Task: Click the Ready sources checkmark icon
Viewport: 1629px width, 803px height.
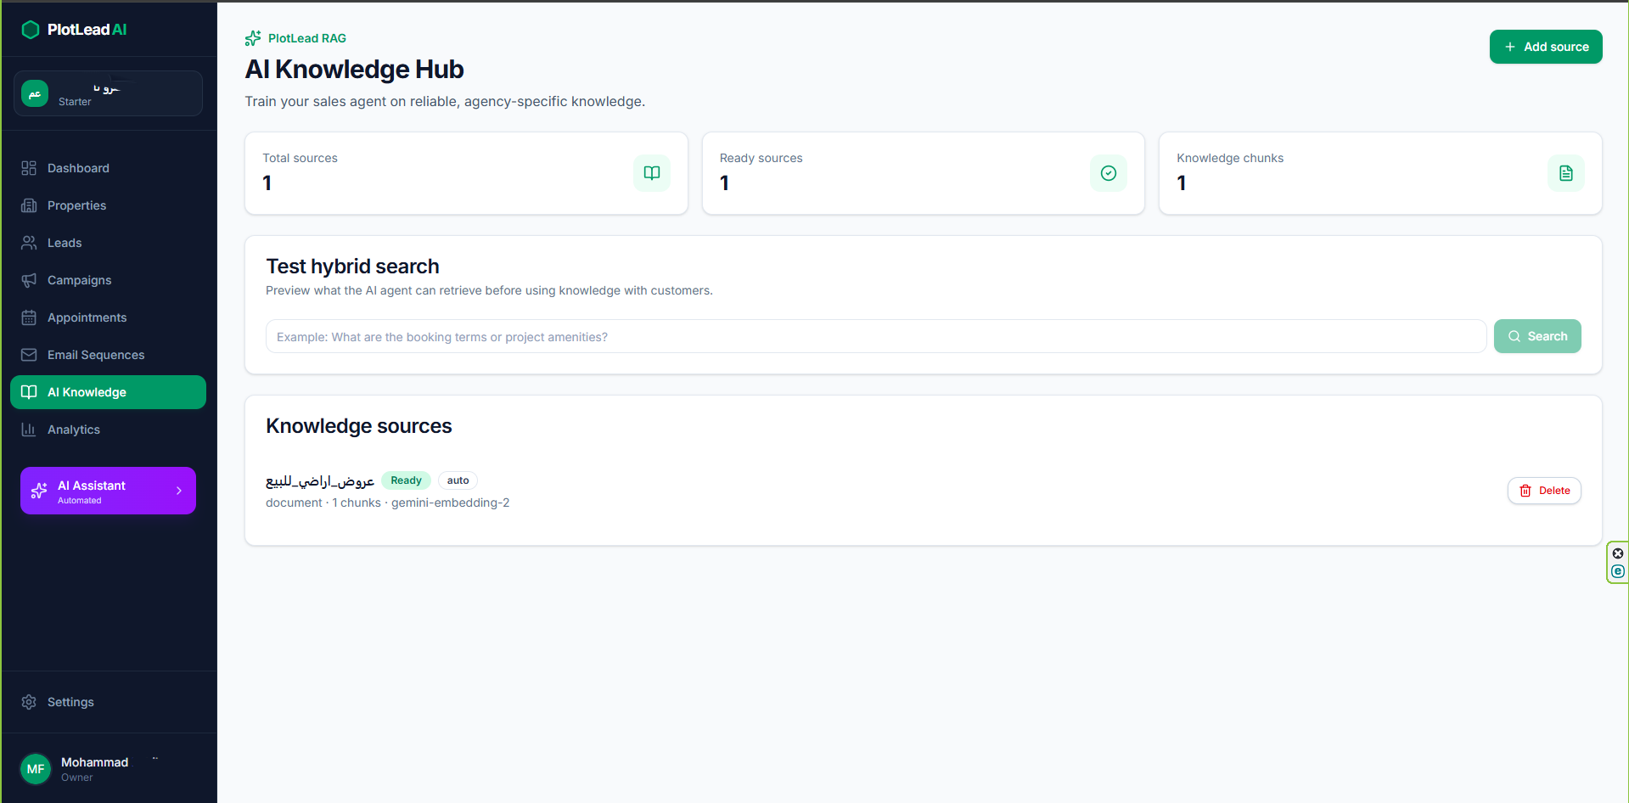Action: 1109,173
